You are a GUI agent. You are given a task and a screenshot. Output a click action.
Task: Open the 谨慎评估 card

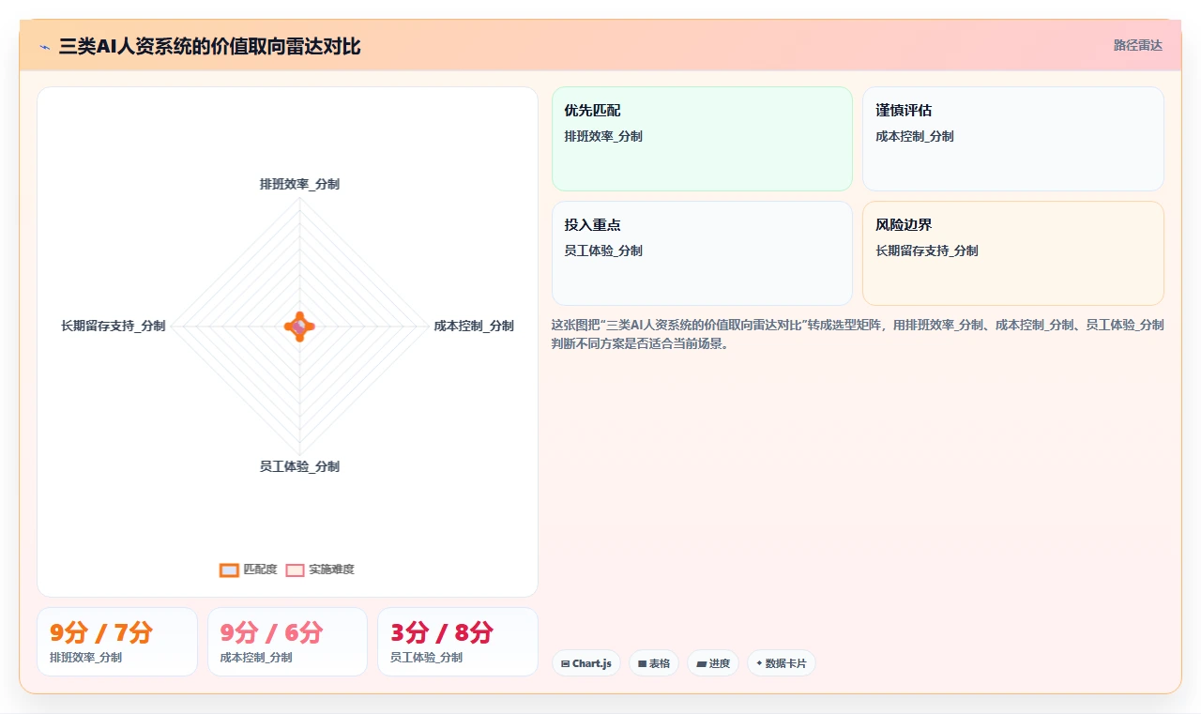point(1013,139)
